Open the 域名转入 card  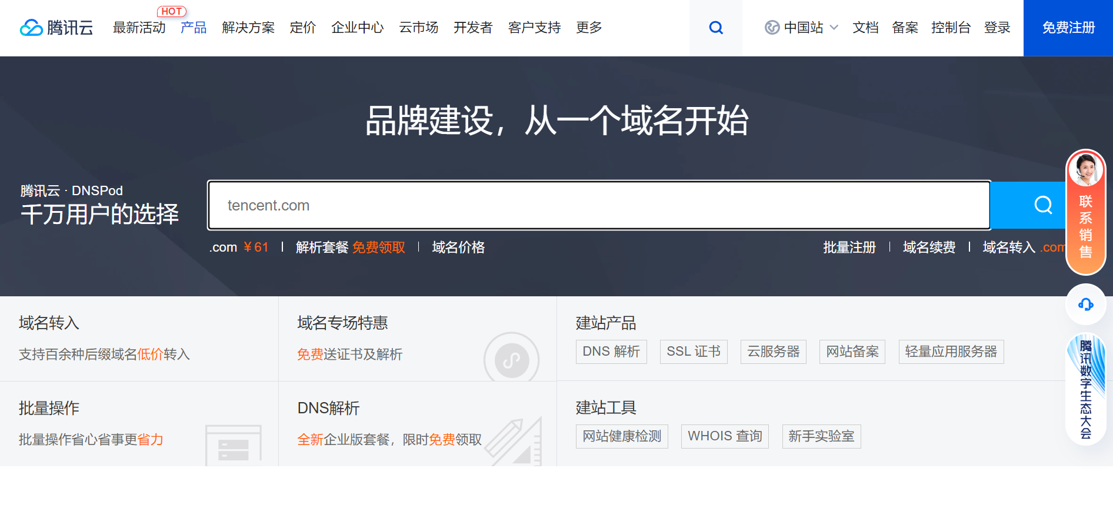click(139, 339)
